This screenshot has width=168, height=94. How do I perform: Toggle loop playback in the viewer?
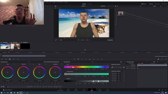click(90, 40)
